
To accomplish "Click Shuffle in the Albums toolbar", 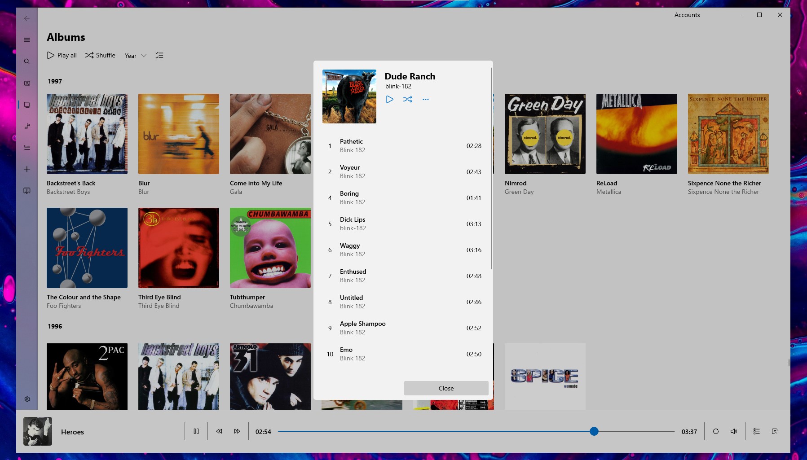I will pos(100,56).
